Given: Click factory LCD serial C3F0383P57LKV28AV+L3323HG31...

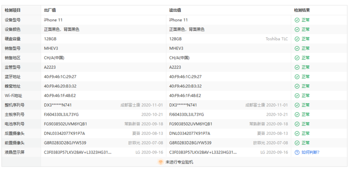Looking at the screenshot, I should pos(78,152).
